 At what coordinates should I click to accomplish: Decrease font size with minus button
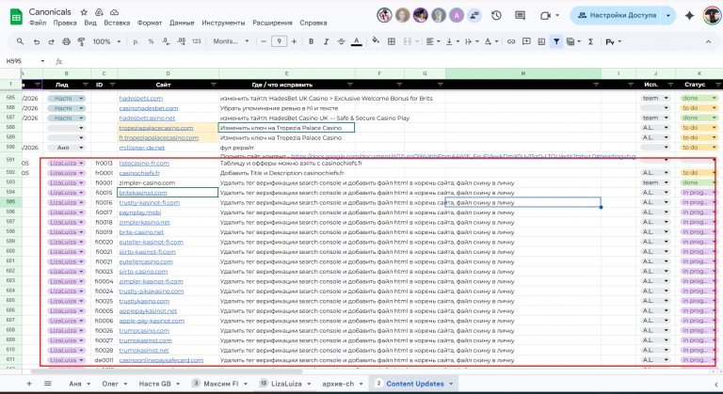click(264, 41)
